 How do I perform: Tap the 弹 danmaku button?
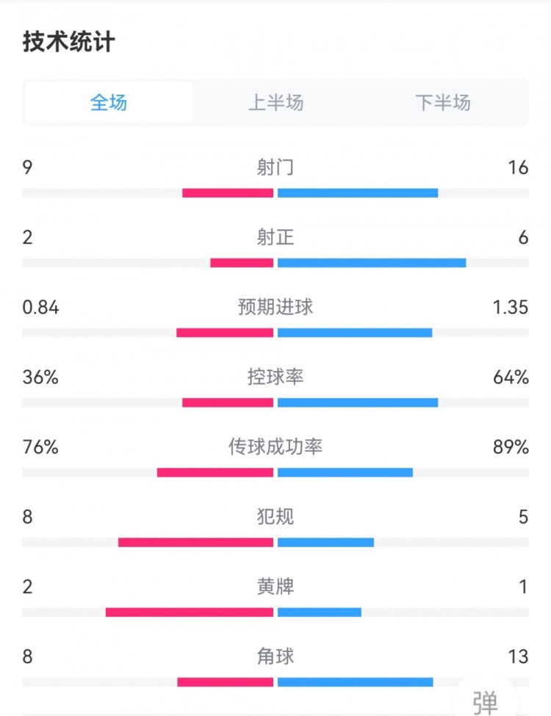click(x=485, y=701)
